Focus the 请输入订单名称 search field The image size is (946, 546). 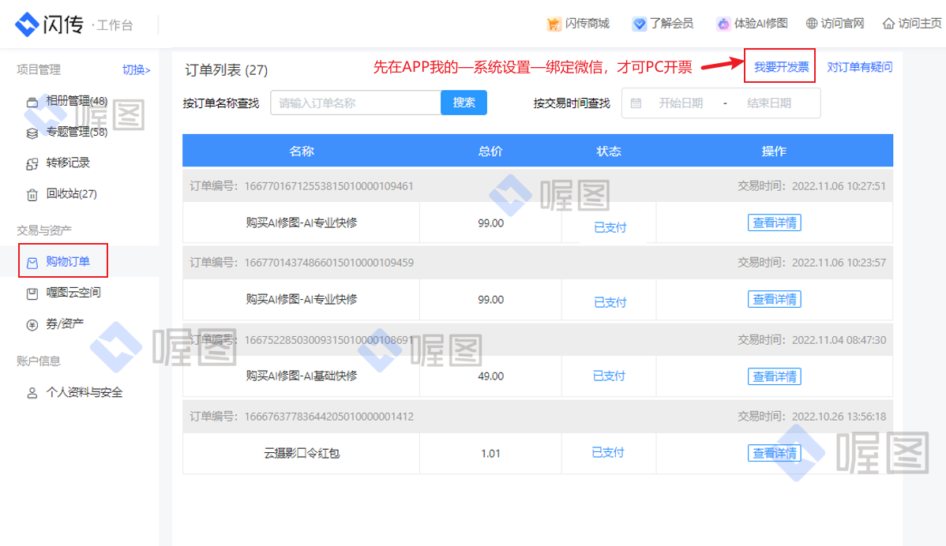coord(356,103)
